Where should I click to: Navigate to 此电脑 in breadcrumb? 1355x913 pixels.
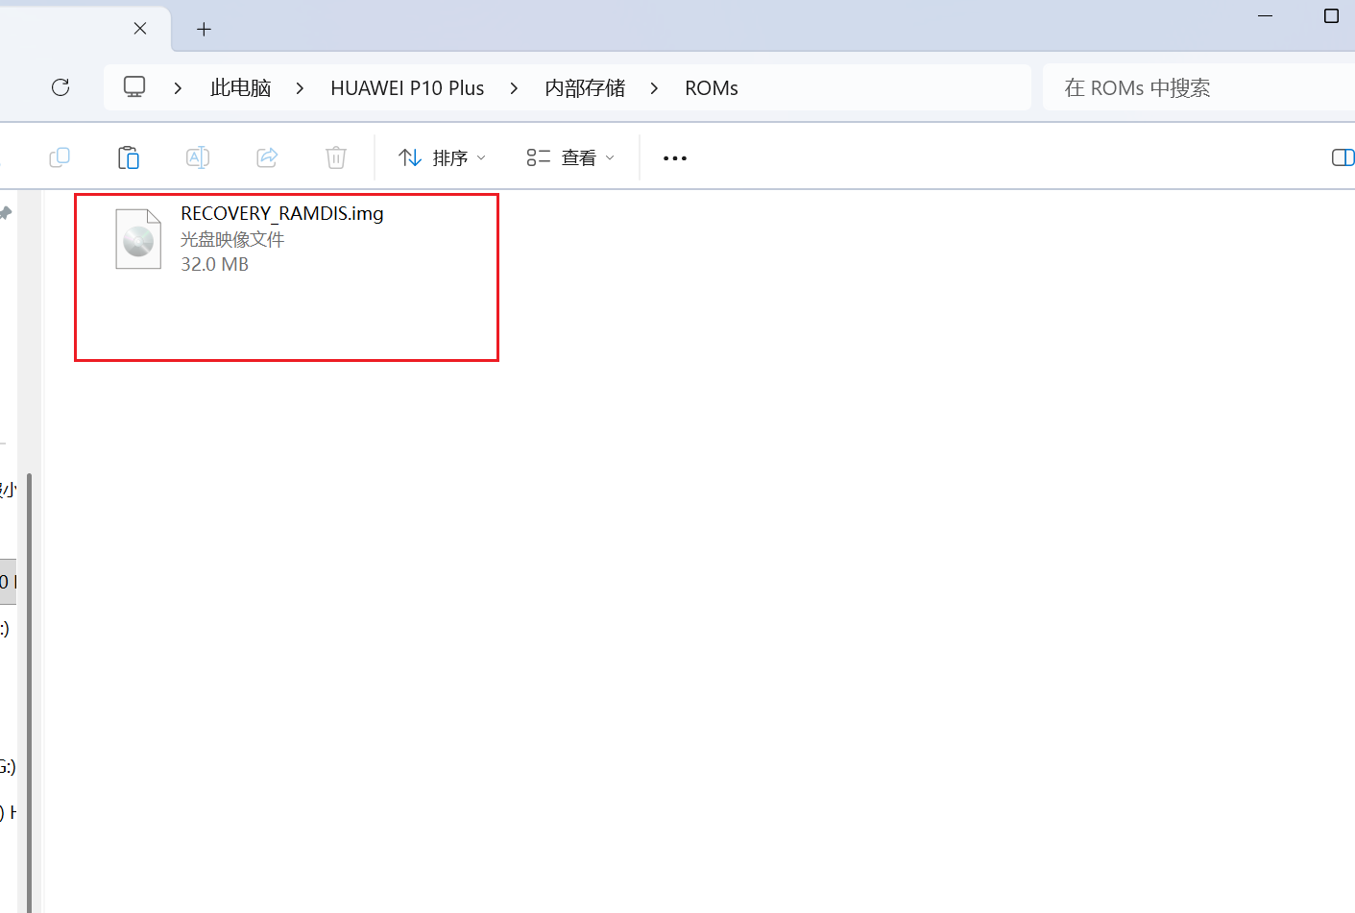(240, 88)
